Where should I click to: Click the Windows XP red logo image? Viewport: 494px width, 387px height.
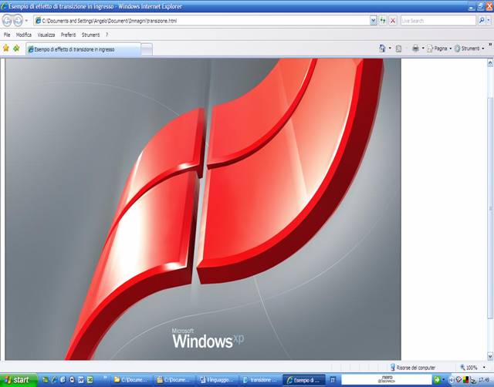(x=203, y=209)
